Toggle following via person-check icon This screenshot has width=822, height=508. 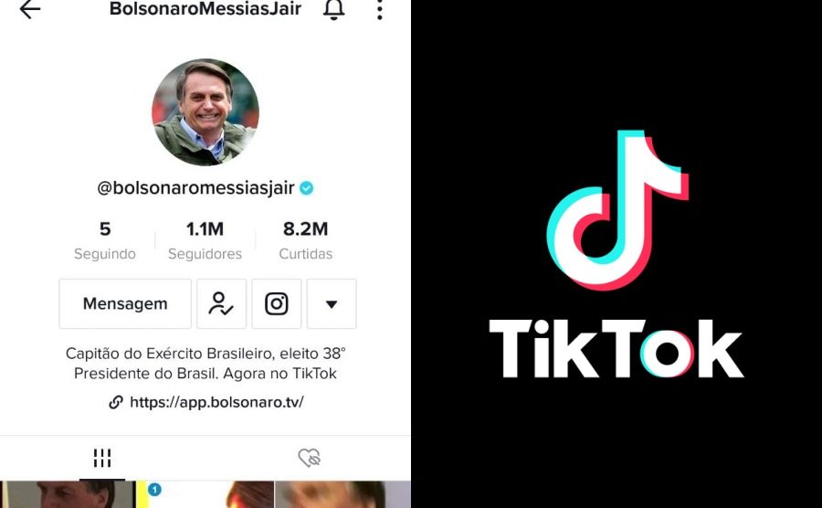tap(221, 303)
